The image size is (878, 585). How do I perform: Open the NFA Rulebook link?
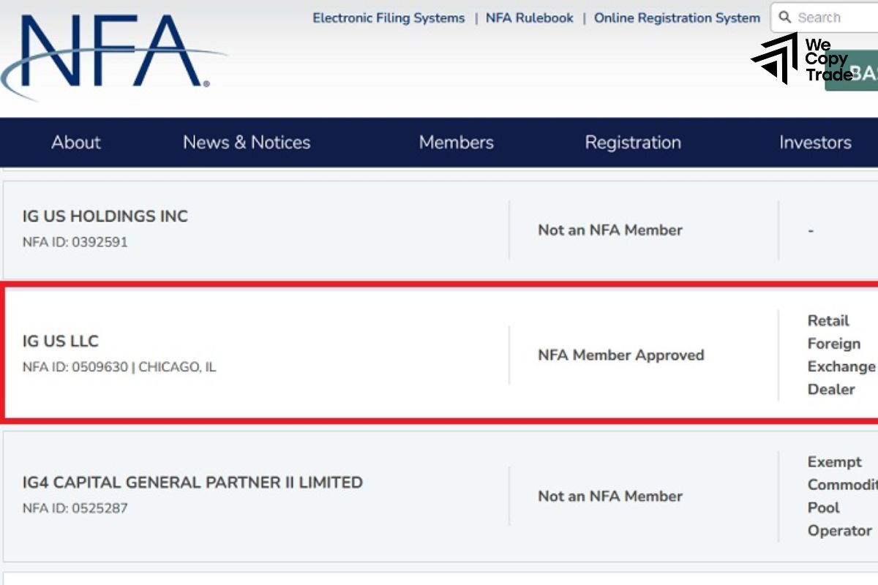coord(529,18)
